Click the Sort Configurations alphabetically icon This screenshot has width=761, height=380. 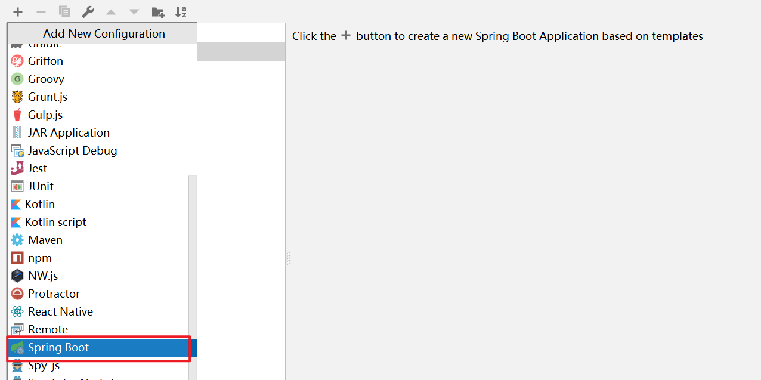click(181, 11)
